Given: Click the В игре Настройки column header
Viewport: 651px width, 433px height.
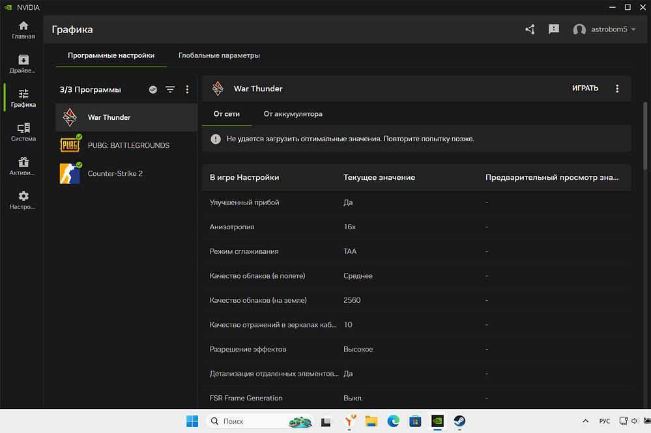Looking at the screenshot, I should coord(244,178).
